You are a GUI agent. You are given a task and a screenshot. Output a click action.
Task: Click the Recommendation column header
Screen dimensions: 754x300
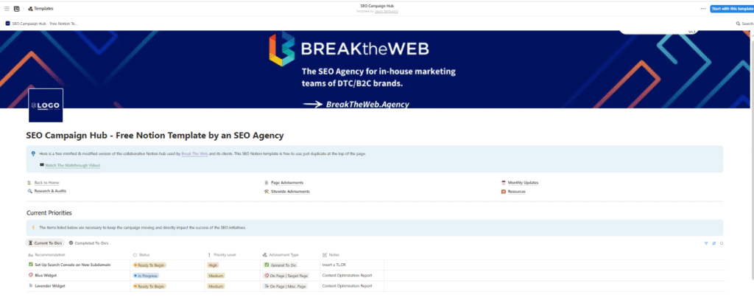pos(46,254)
